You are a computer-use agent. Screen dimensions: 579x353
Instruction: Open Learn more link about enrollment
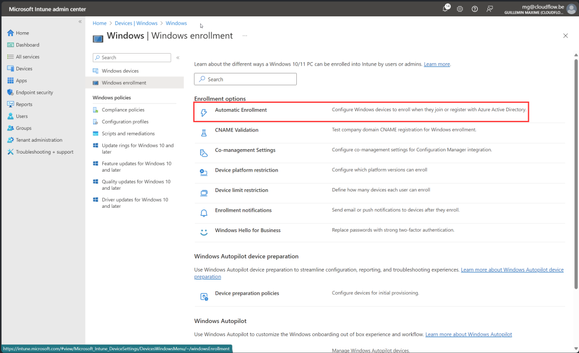437,64
